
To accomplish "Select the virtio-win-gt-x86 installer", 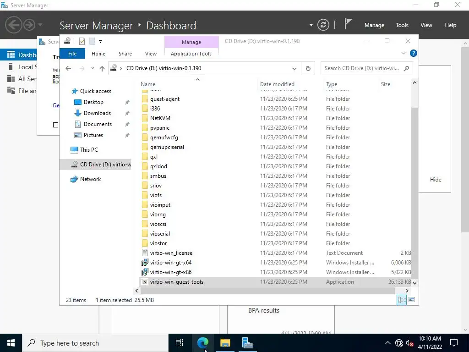I will point(171,272).
